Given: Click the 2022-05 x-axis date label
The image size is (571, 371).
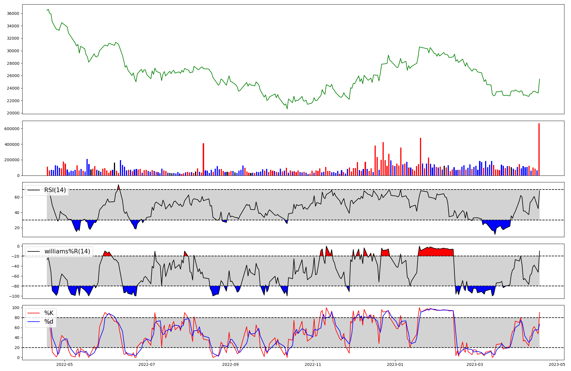Looking at the screenshot, I should point(65,364).
